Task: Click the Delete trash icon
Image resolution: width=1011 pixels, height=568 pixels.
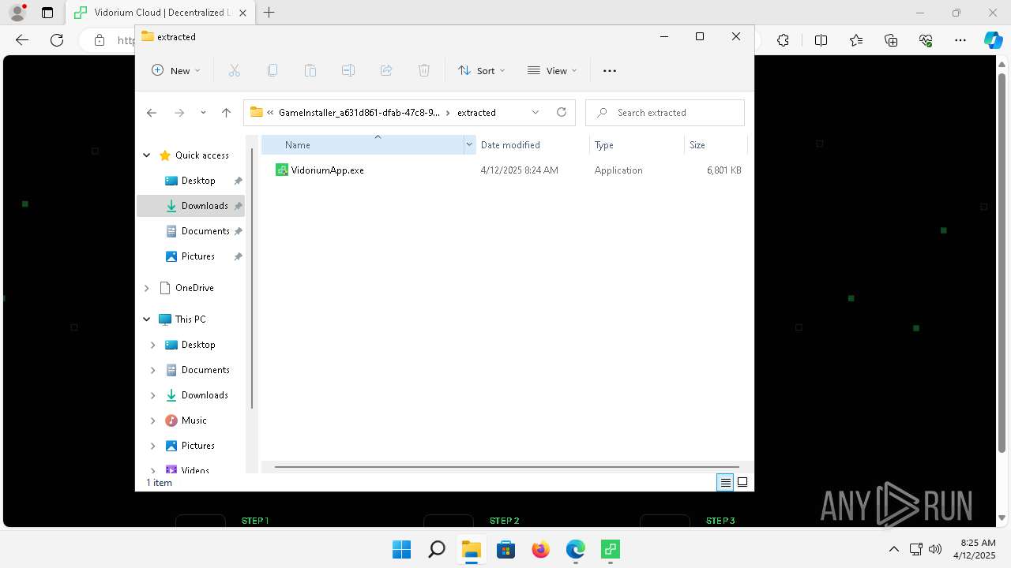Action: [x=424, y=70]
